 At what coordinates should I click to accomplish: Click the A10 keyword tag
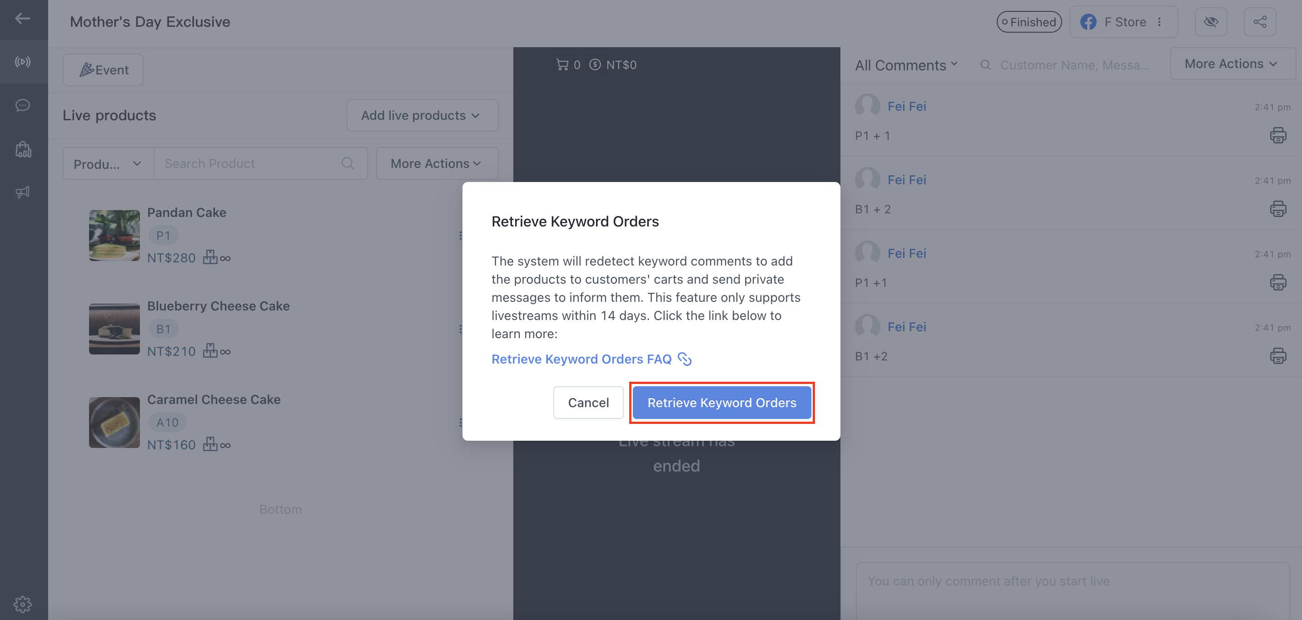click(x=167, y=423)
